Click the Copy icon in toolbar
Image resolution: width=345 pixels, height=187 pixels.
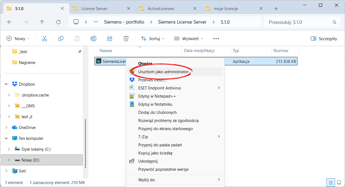point(61,38)
